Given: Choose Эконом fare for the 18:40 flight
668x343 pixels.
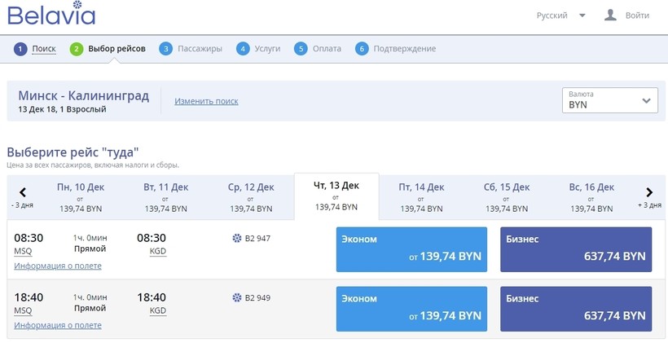Looking at the screenshot, I should 411,308.
